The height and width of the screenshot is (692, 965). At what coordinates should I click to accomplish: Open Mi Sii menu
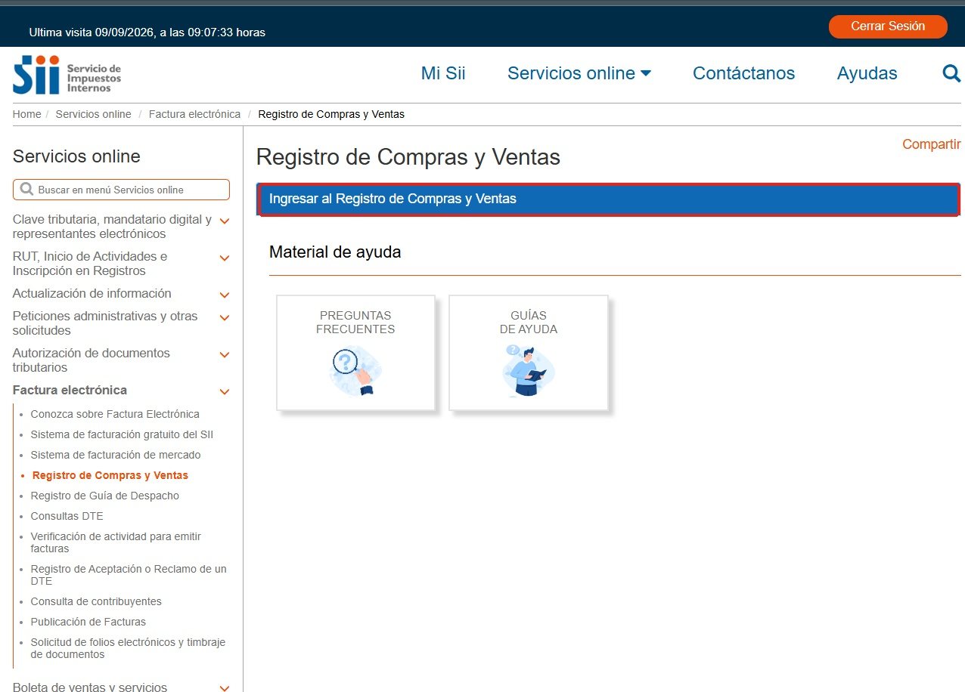443,73
